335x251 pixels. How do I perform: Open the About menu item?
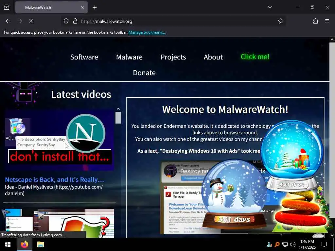click(x=213, y=57)
